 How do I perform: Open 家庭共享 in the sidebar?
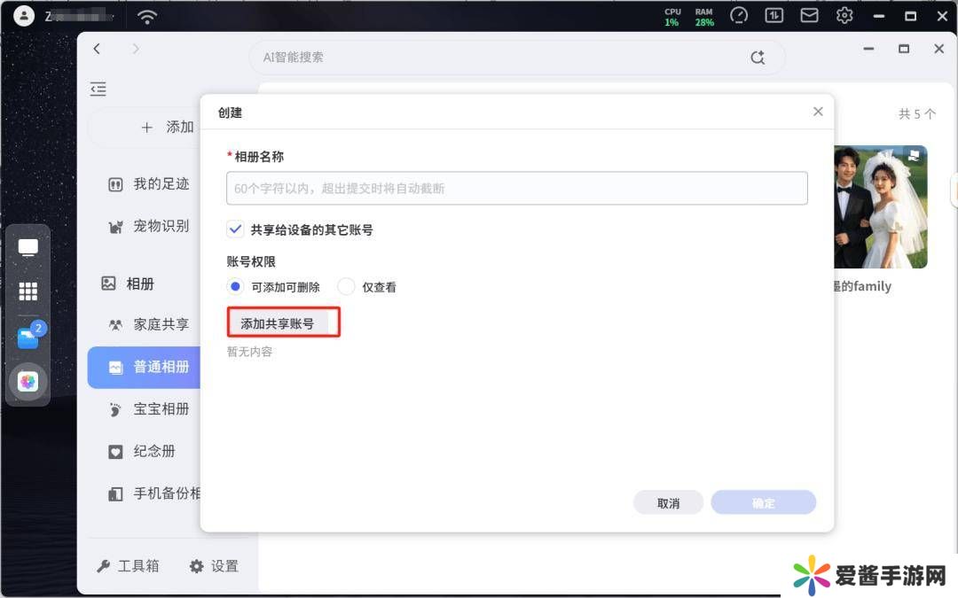pyautogui.click(x=161, y=324)
